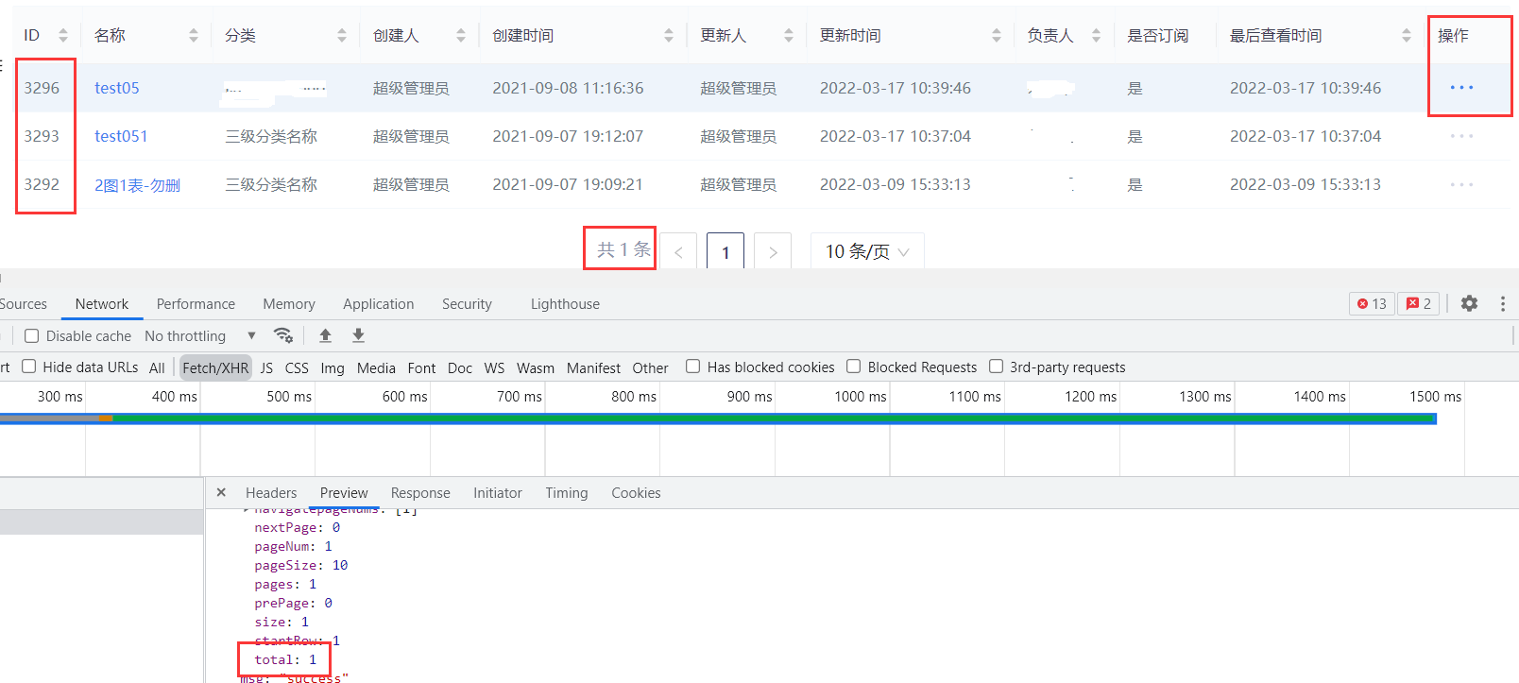Toggle Hide data URLs checkbox

[28, 367]
